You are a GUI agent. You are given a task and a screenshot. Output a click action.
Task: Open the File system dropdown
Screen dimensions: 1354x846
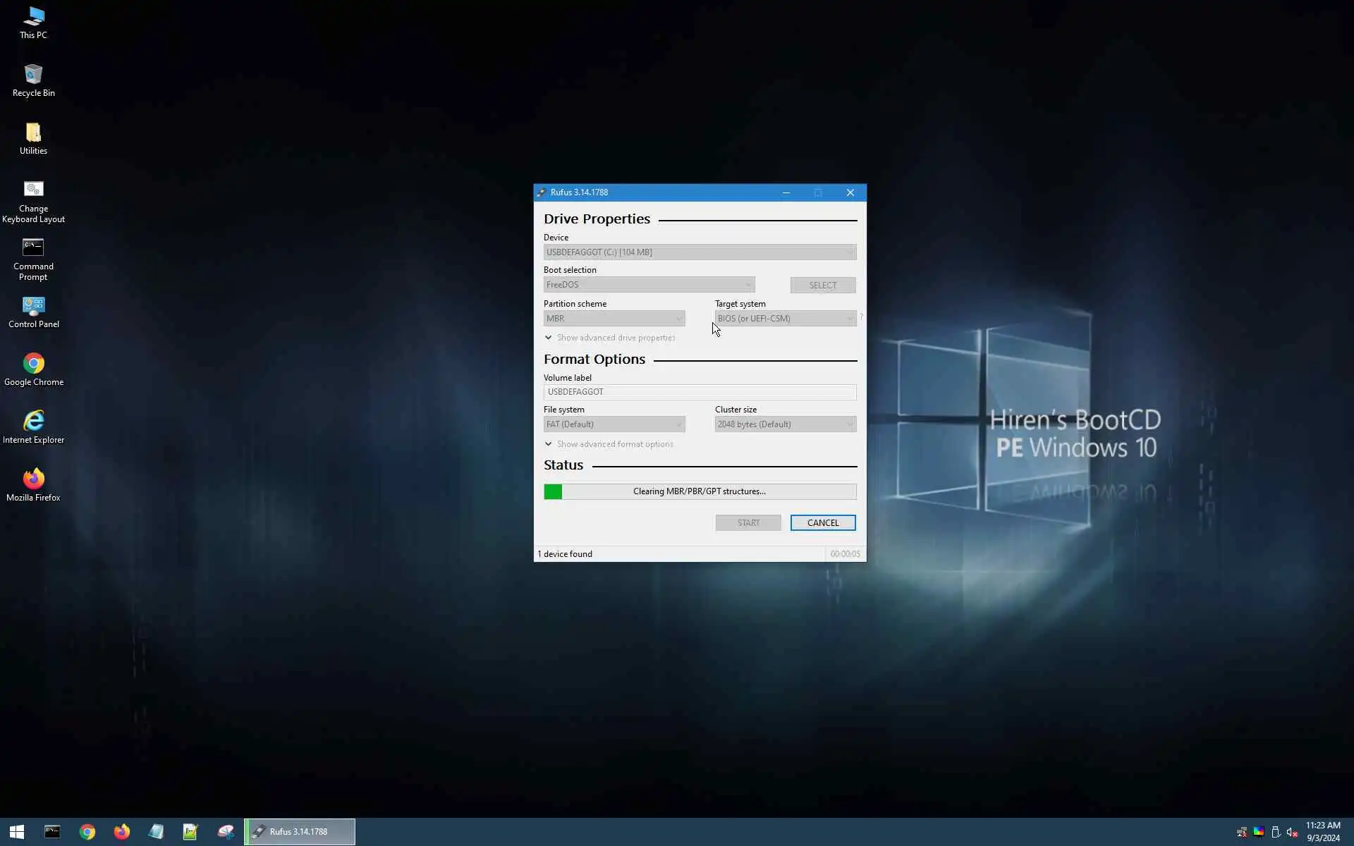click(614, 424)
